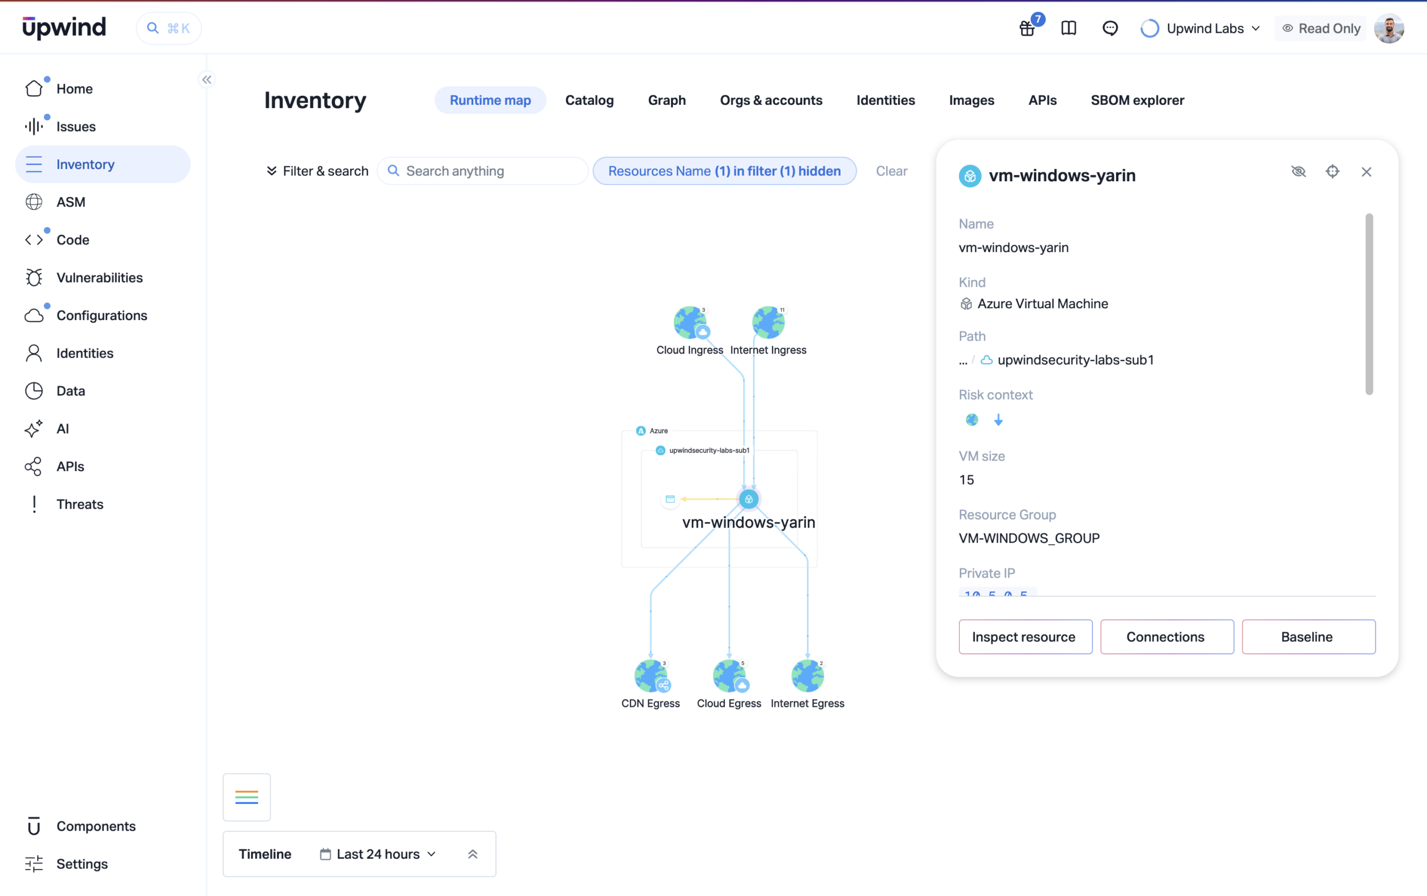This screenshot has width=1427, height=896.
Task: Center the map on vm-windows-yarin with the target icon
Action: pos(1332,172)
